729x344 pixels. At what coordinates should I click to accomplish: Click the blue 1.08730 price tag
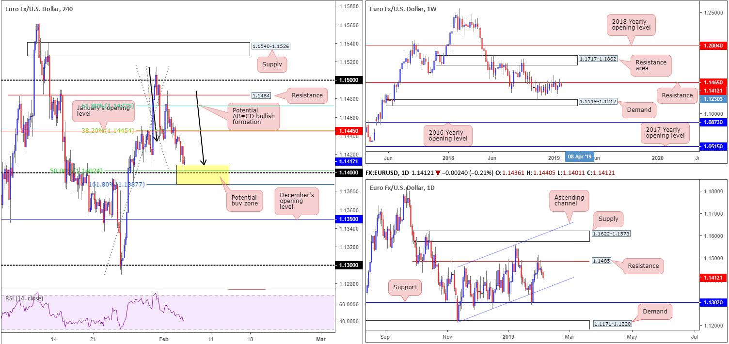[x=714, y=123]
